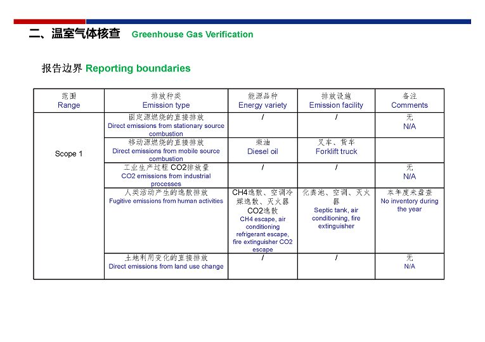The width and height of the screenshot is (485, 342).
Task: Click the 'Range' column header
Action: point(68,105)
